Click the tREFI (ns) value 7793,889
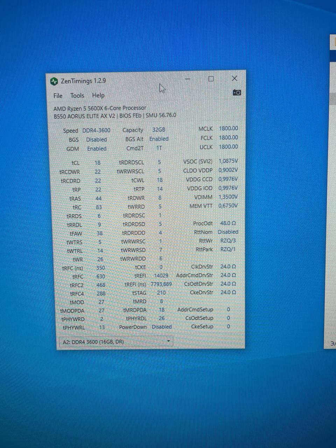Screen dimensions: 336x448 pos(161,284)
